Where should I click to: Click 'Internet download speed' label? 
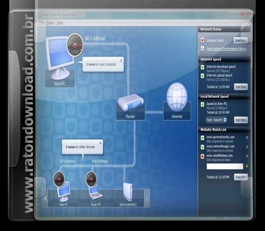coord(221,67)
